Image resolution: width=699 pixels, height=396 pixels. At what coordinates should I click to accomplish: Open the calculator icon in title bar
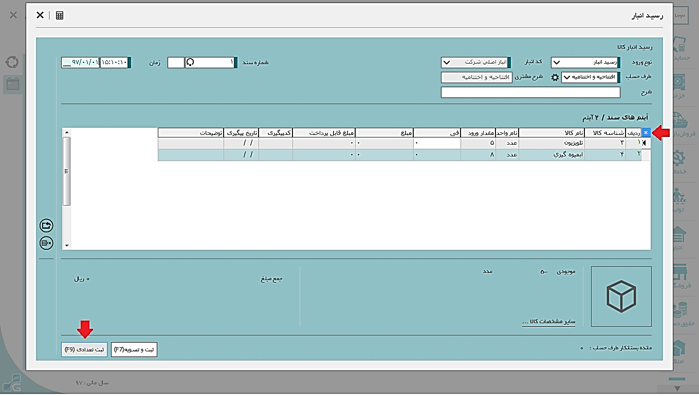(x=60, y=15)
